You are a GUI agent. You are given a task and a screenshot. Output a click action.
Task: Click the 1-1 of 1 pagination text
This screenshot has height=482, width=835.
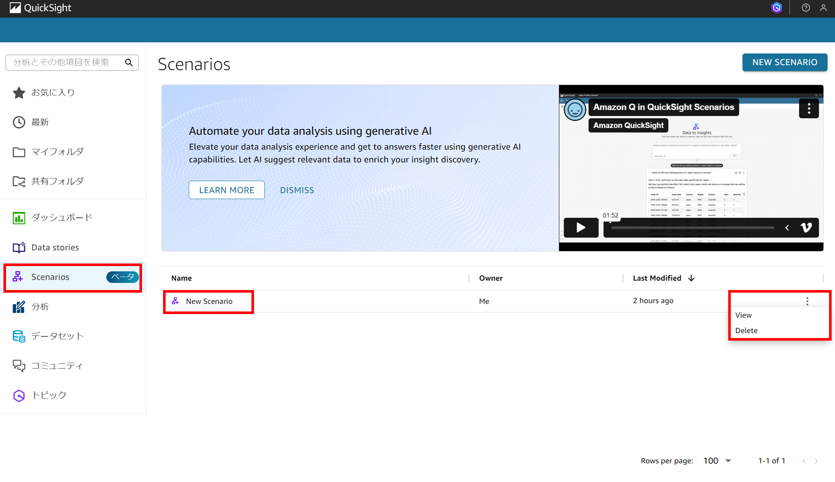click(x=771, y=461)
